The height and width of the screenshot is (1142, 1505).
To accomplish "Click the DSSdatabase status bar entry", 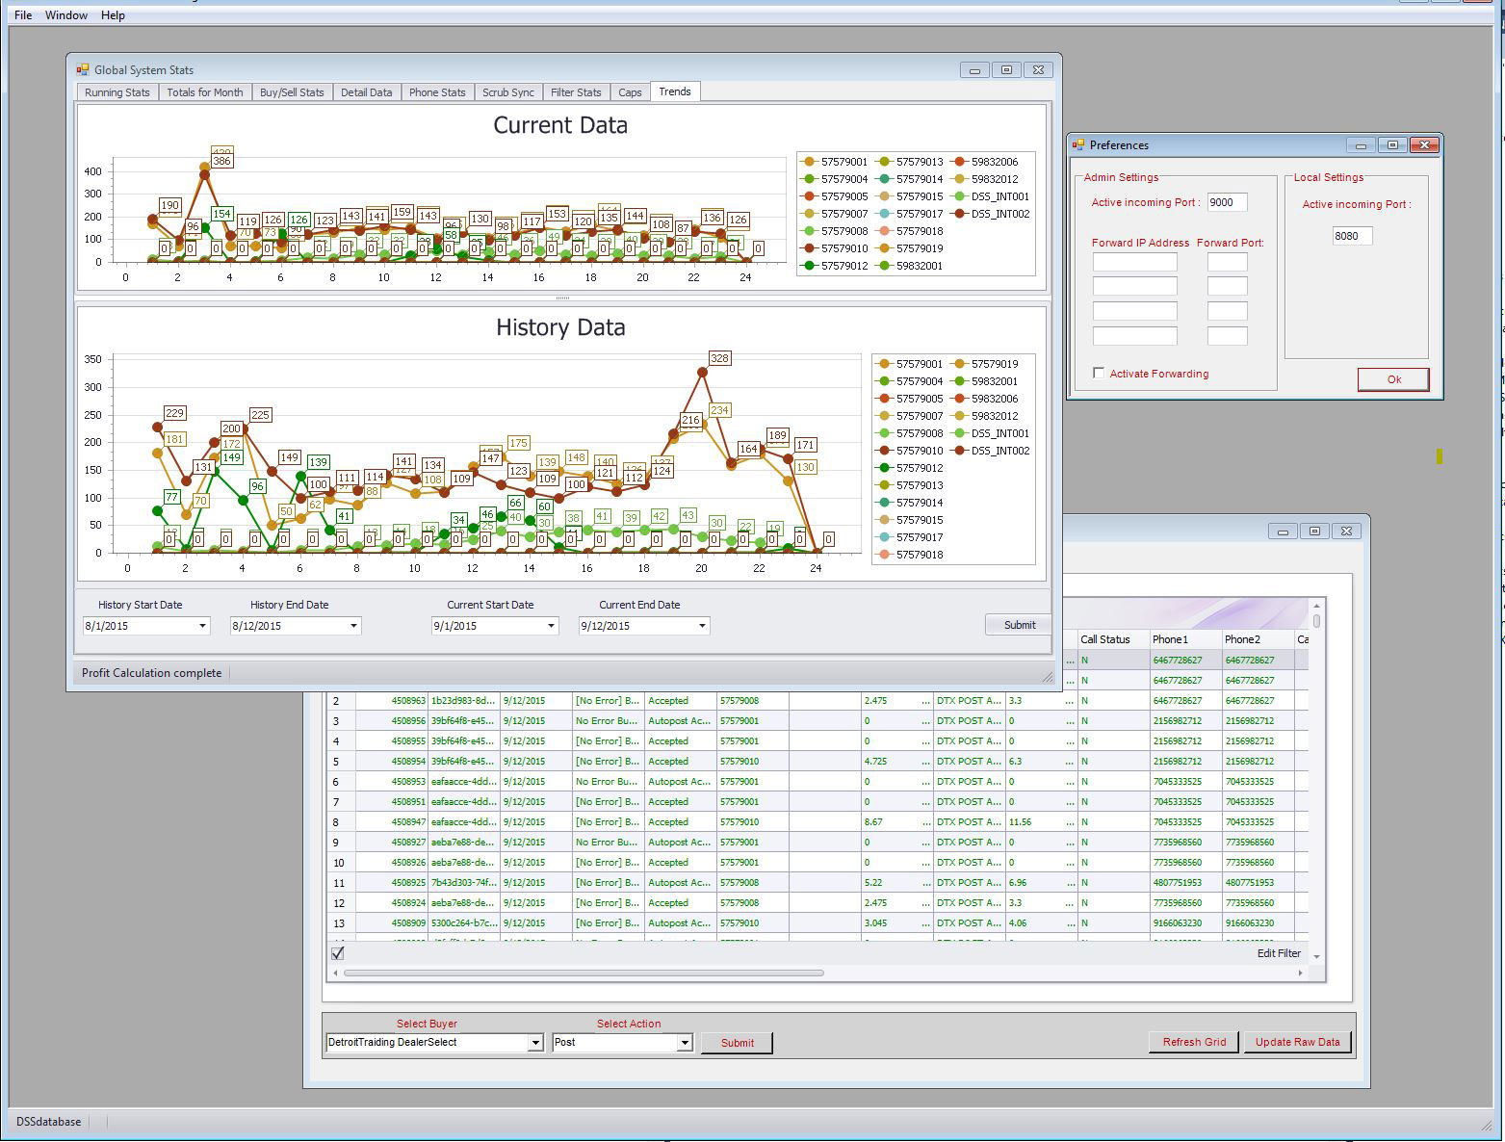I will pyautogui.click(x=48, y=1122).
